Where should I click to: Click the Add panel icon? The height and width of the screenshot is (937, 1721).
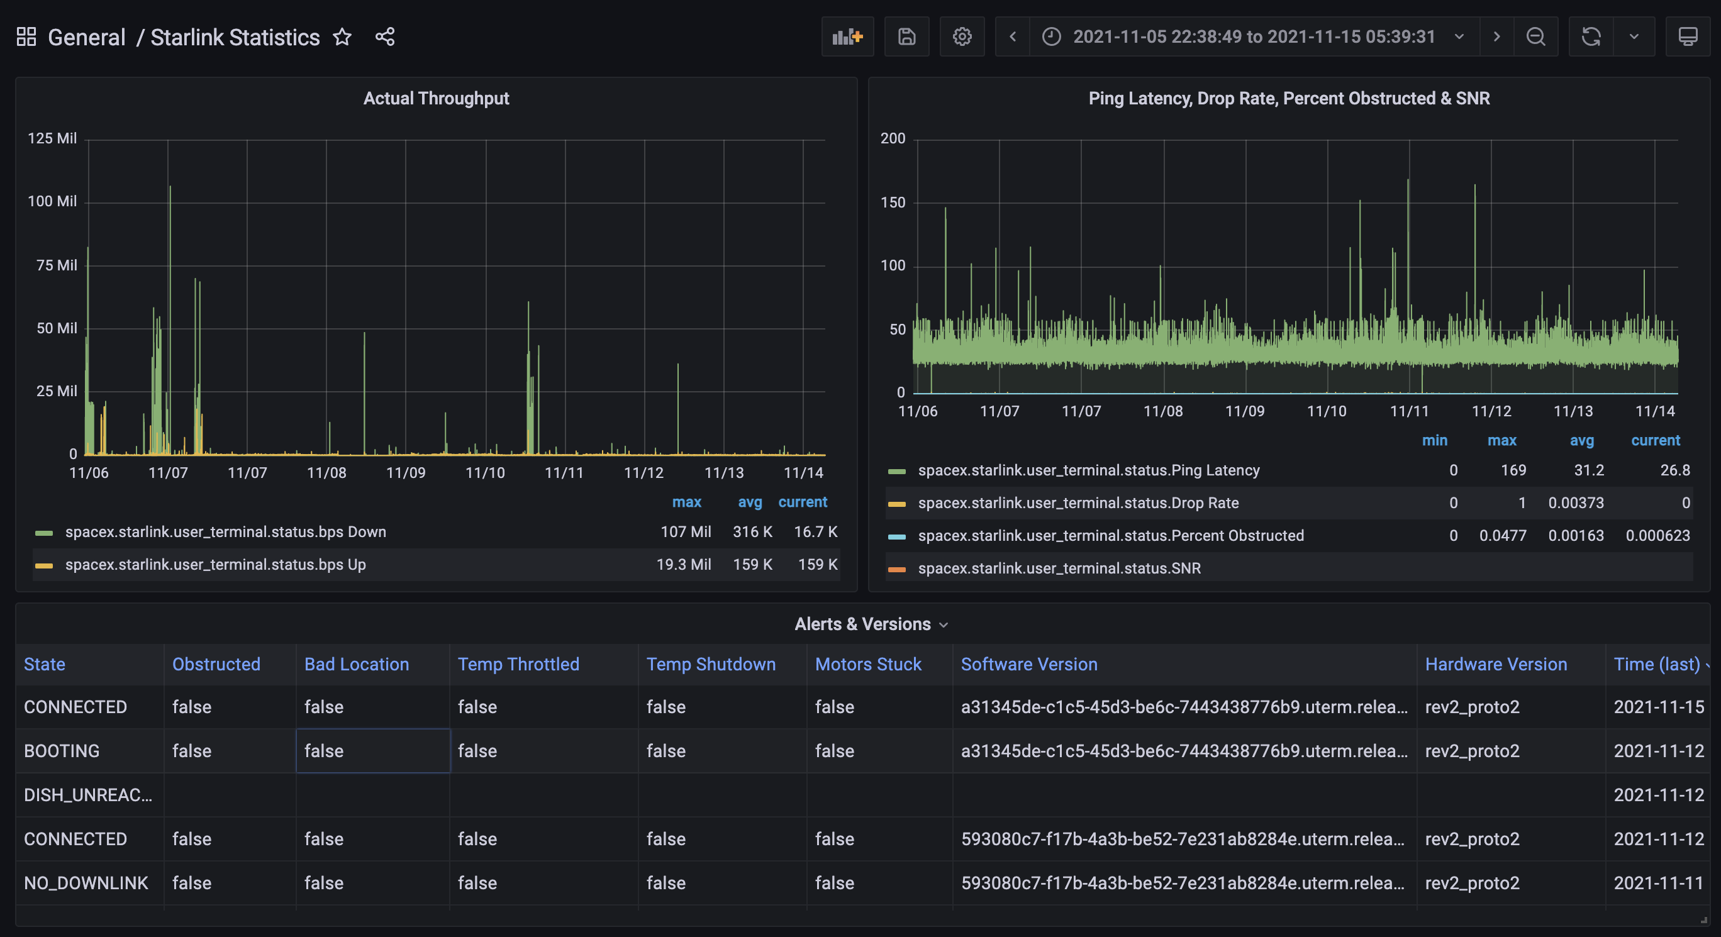847,36
